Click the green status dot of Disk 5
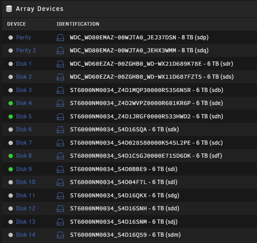This screenshot has height=243, width=257. (x=11, y=117)
